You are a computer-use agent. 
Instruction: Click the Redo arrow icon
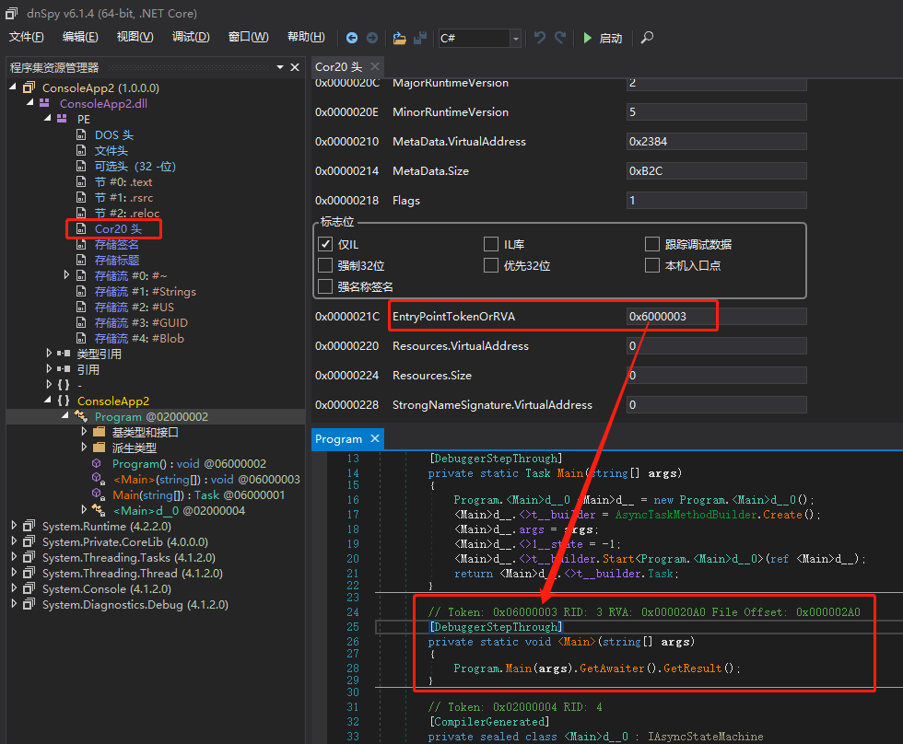(x=558, y=38)
